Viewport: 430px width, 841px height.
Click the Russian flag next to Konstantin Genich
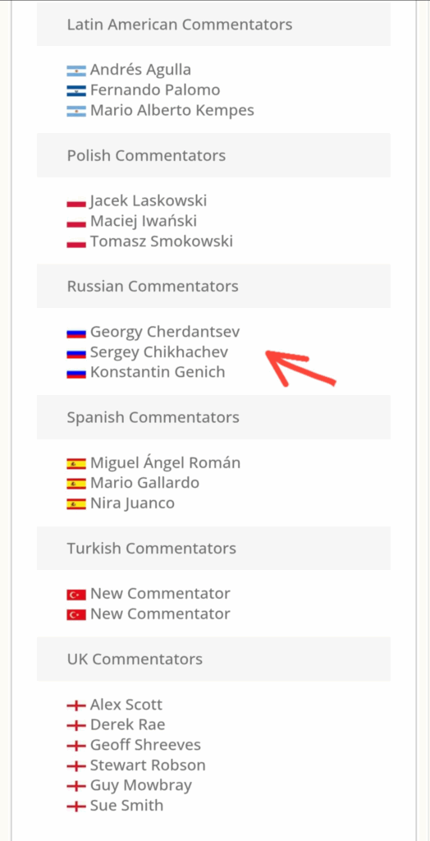pyautogui.click(x=76, y=374)
